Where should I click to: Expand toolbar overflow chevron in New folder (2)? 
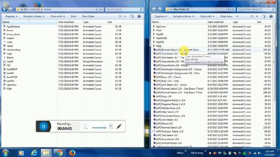pos(238,17)
